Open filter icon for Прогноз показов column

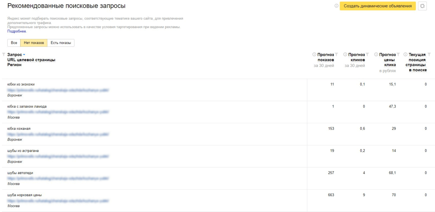click(337, 55)
